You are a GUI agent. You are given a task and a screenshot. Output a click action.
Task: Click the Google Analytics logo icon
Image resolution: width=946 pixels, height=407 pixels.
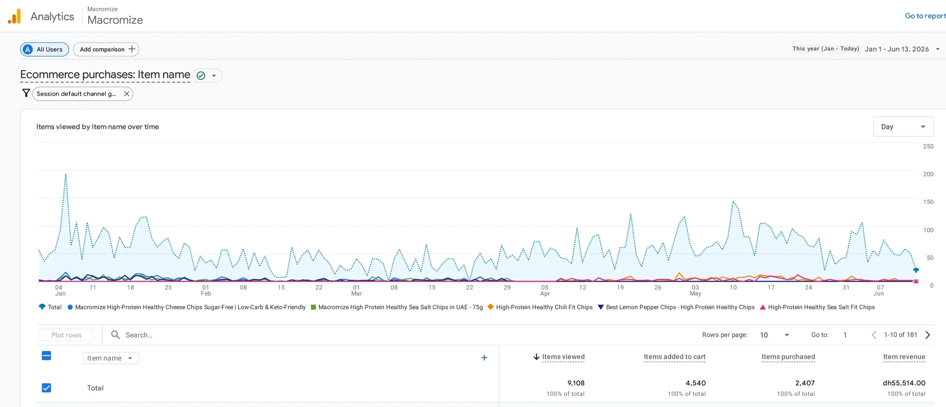pyautogui.click(x=14, y=16)
